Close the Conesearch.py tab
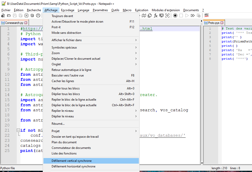Screen dimensions: 252x172 point(26,23)
